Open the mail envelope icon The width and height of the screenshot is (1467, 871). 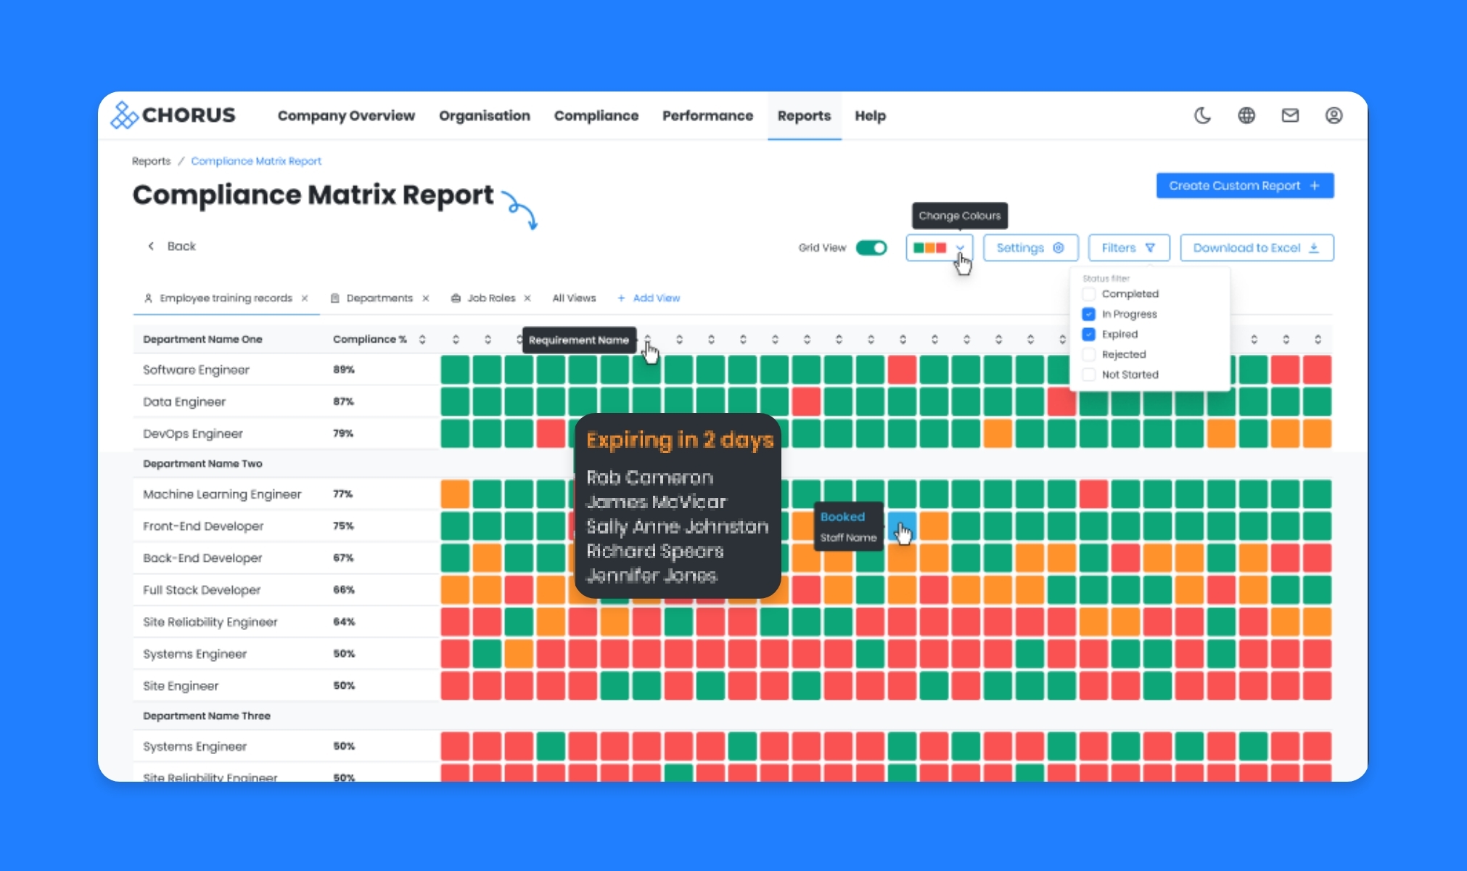[1290, 115]
